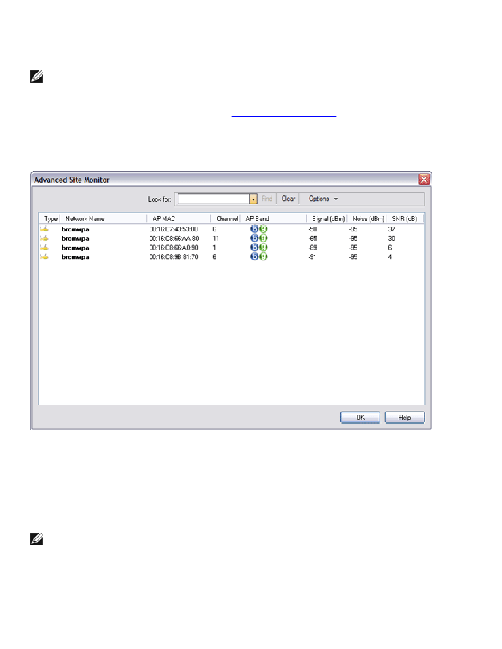Click the underlined hyperlink above the dialog
The image size is (502, 649).
pyautogui.click(x=285, y=114)
